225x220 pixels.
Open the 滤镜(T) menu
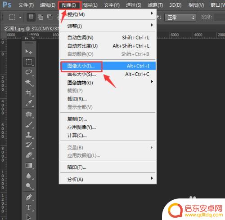tap(155, 5)
